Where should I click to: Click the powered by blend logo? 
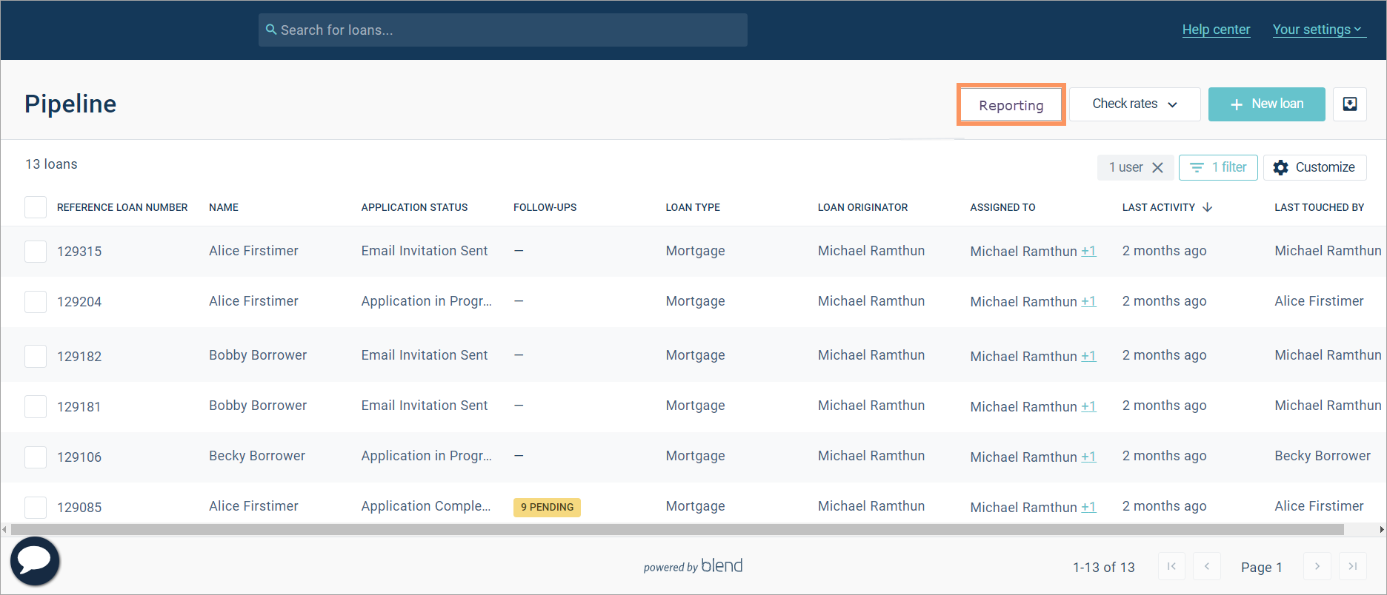click(693, 566)
